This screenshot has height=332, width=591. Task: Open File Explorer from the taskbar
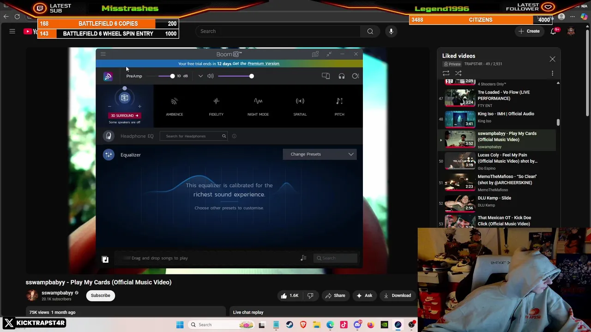point(316,325)
